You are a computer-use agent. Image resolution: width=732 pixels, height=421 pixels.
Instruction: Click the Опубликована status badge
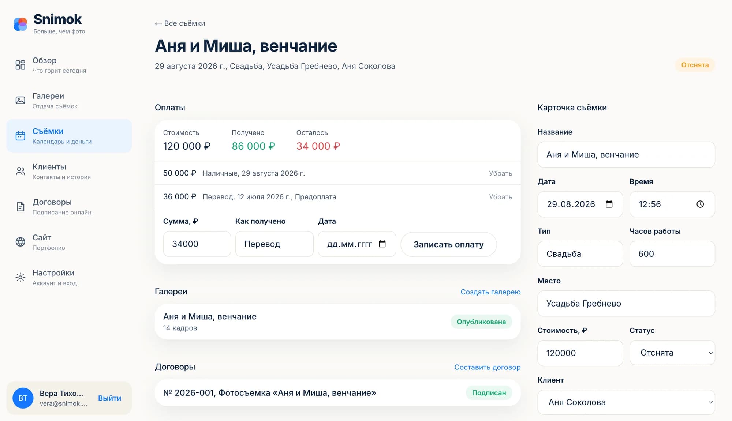(481, 322)
